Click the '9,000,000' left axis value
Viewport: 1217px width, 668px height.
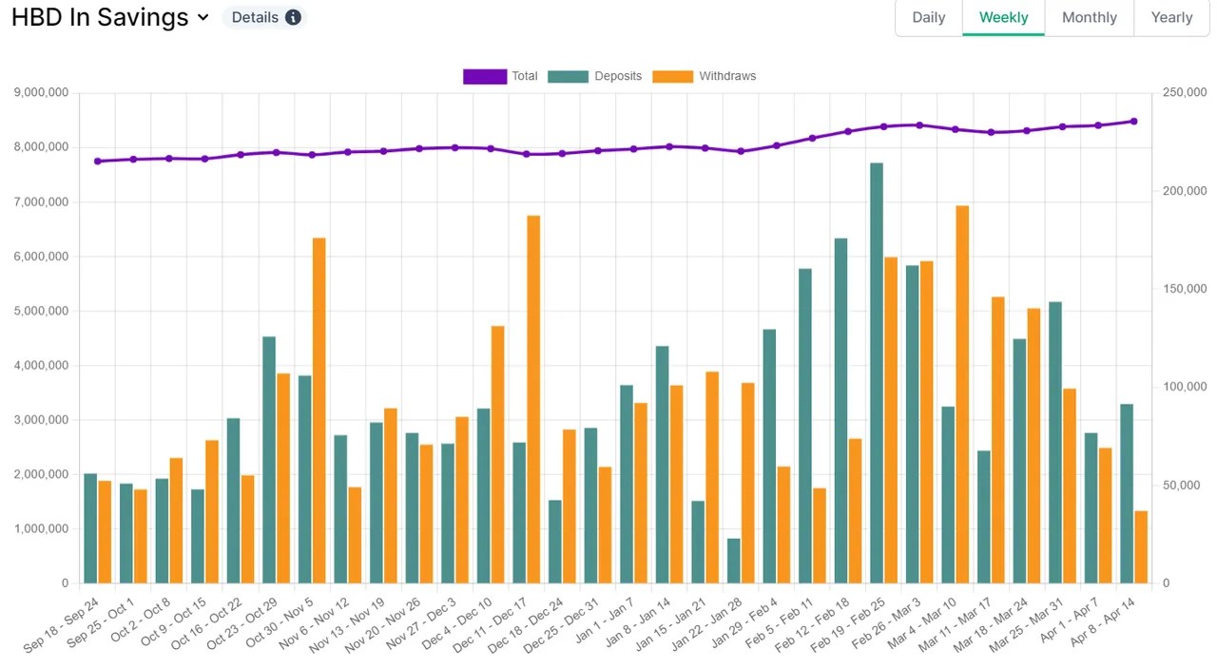(41, 93)
